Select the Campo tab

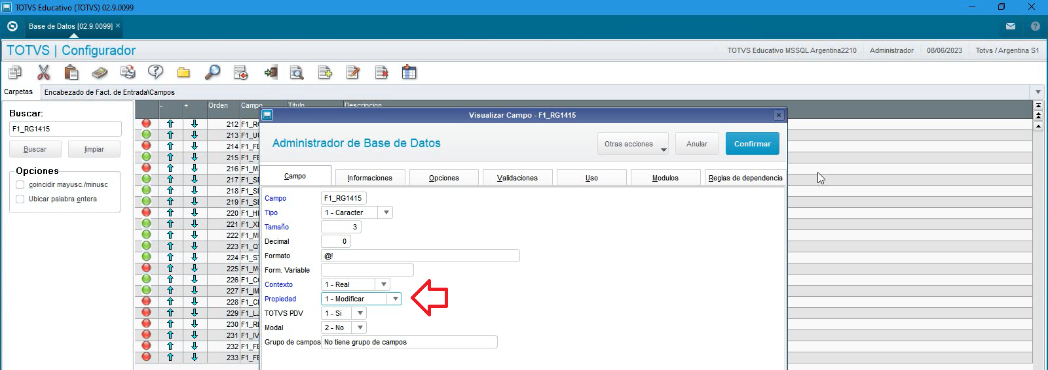pos(295,176)
